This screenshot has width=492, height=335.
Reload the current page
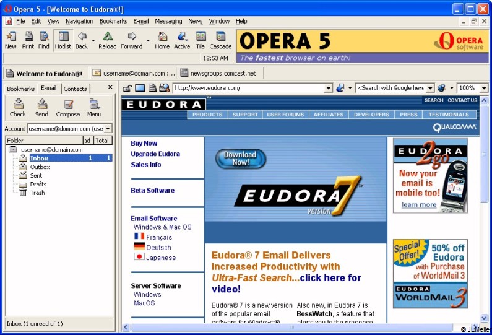click(107, 40)
